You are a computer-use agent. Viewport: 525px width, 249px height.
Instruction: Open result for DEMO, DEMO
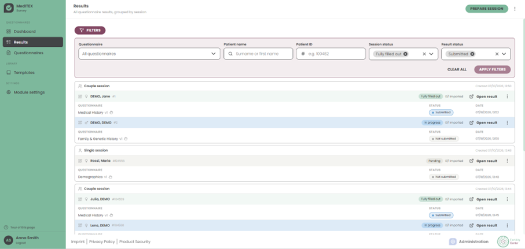coord(483,122)
